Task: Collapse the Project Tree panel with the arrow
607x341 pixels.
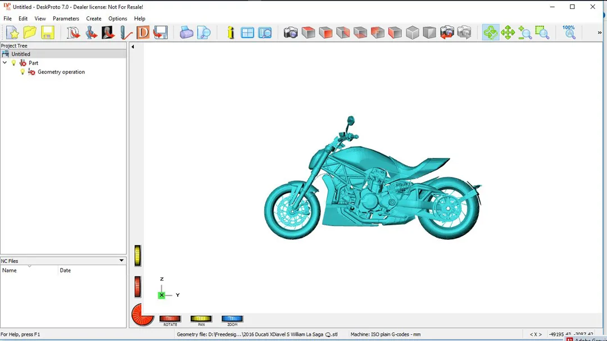Action: pos(133,47)
